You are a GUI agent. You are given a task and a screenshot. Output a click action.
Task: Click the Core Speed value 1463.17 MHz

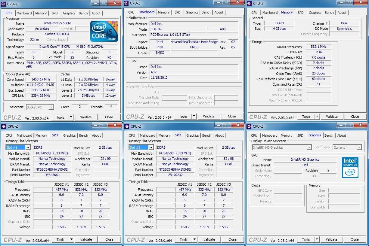[41, 80]
